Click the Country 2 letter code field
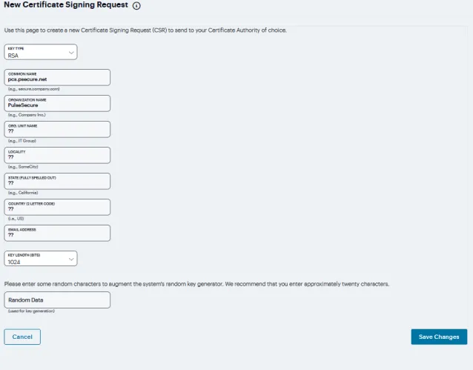The width and height of the screenshot is (473, 370). point(57,207)
